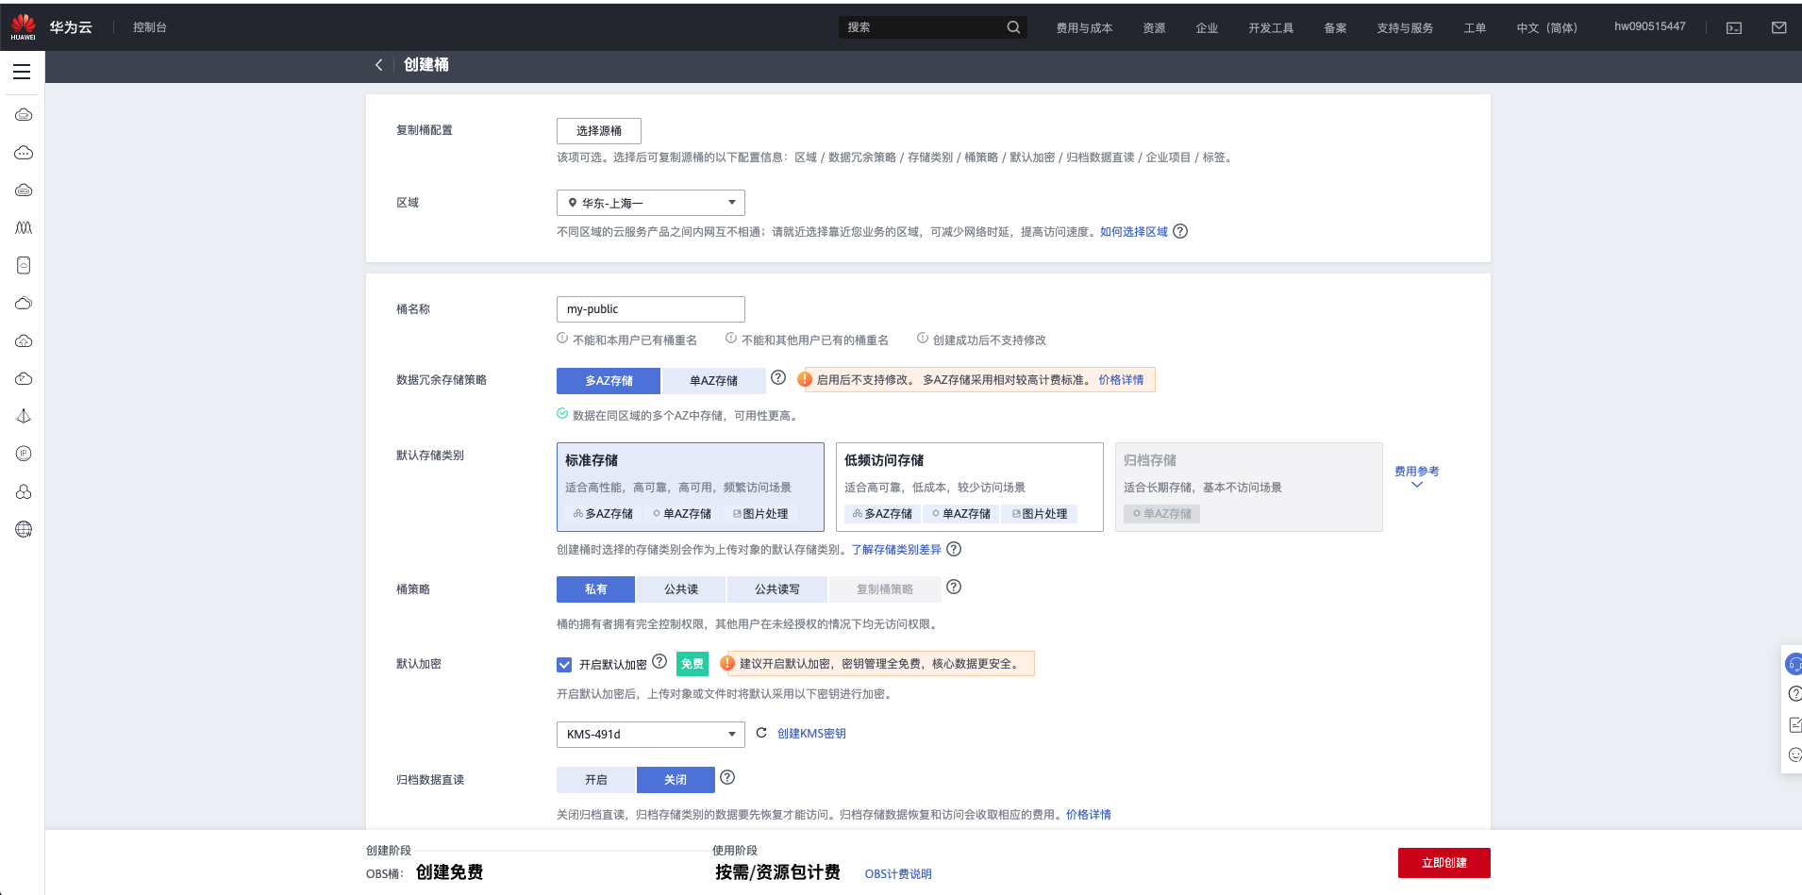Image resolution: width=1802 pixels, height=895 pixels.
Task: Click the bucket name input showing my-public
Action: coord(649,308)
